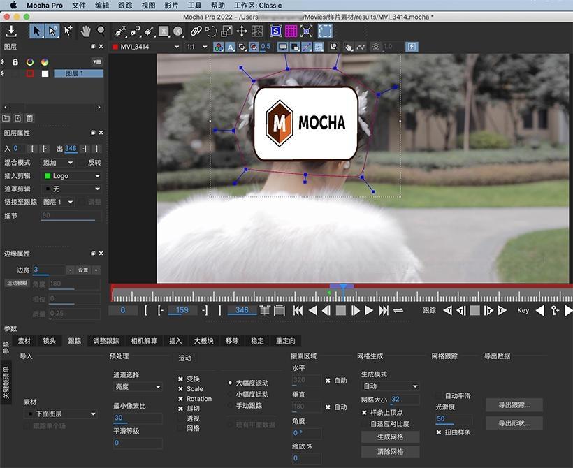Click the trash icon in the layers panel
This screenshot has height=468, width=573.
click(x=30, y=118)
